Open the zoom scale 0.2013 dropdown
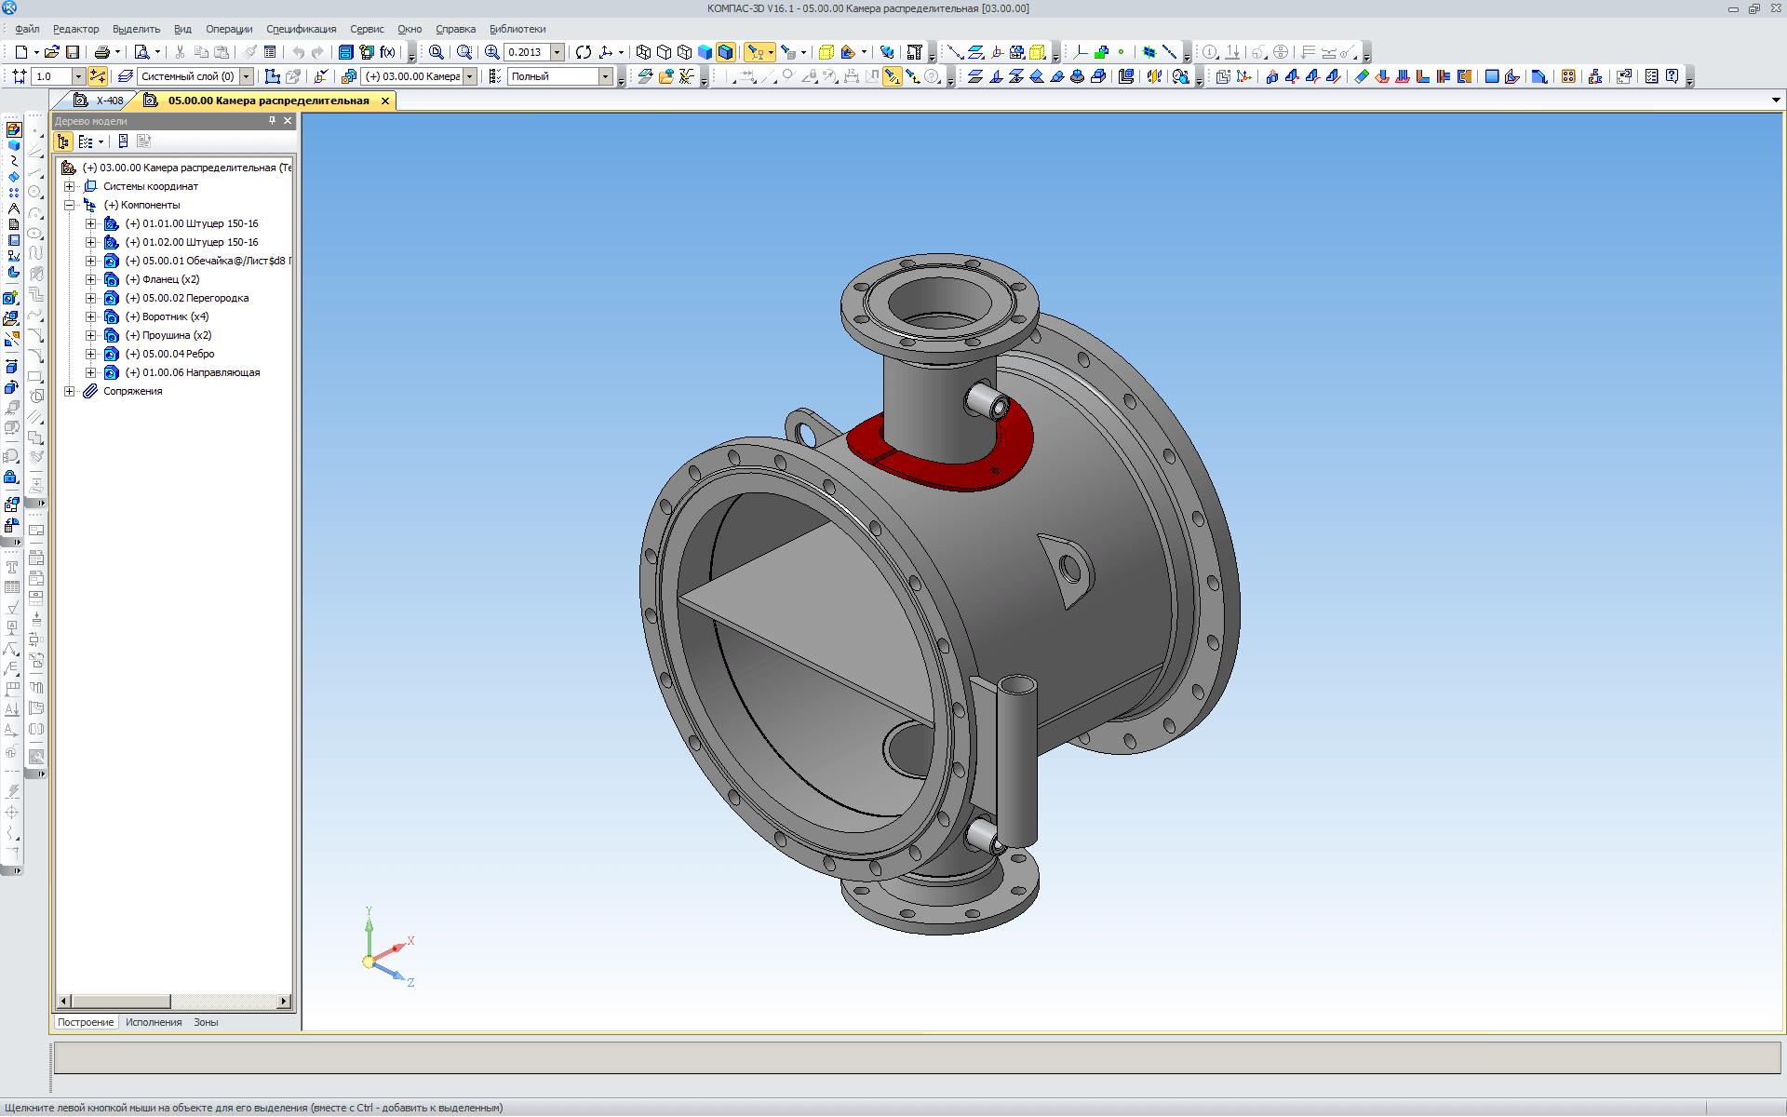 557,52
